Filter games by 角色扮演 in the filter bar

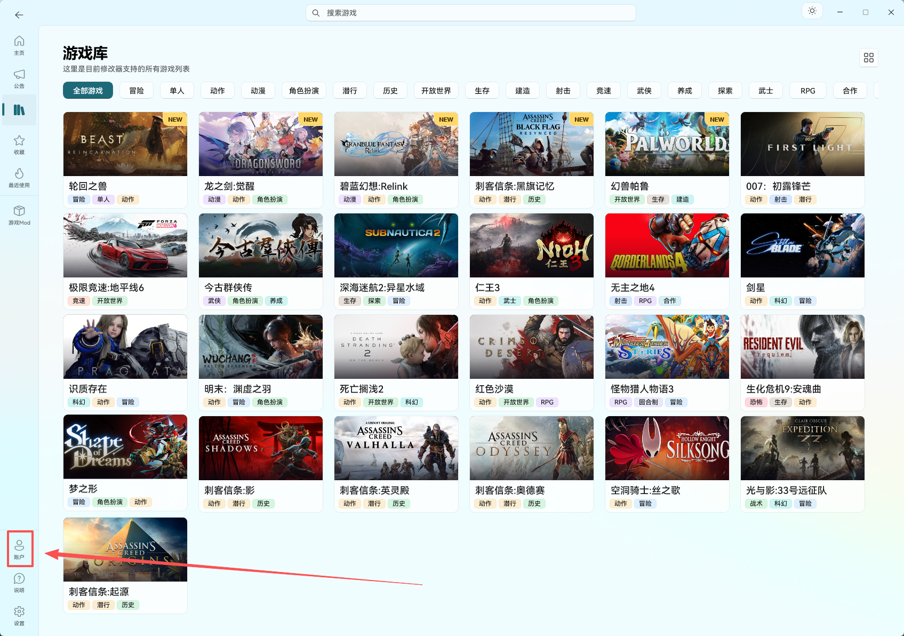[x=304, y=91]
